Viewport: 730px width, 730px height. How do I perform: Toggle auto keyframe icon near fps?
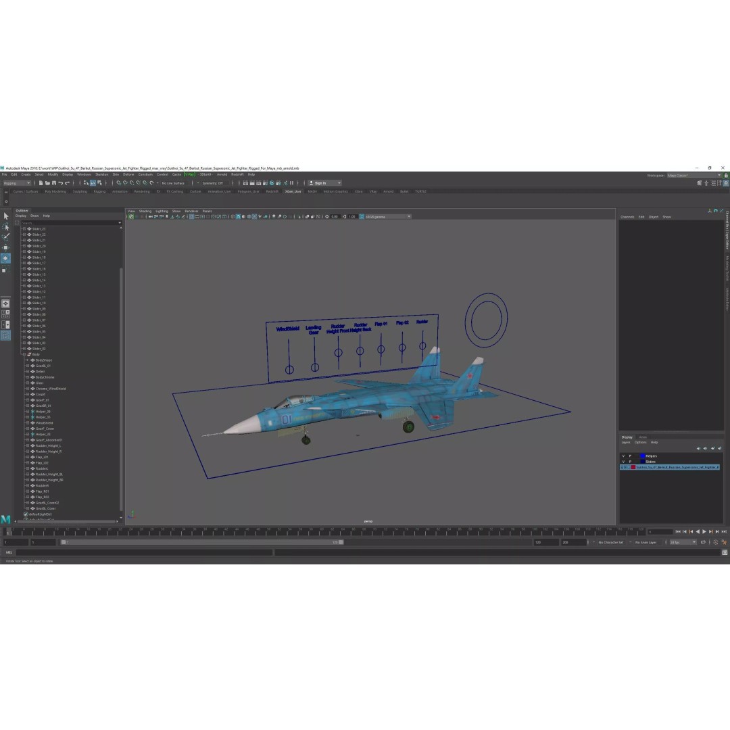(x=716, y=542)
